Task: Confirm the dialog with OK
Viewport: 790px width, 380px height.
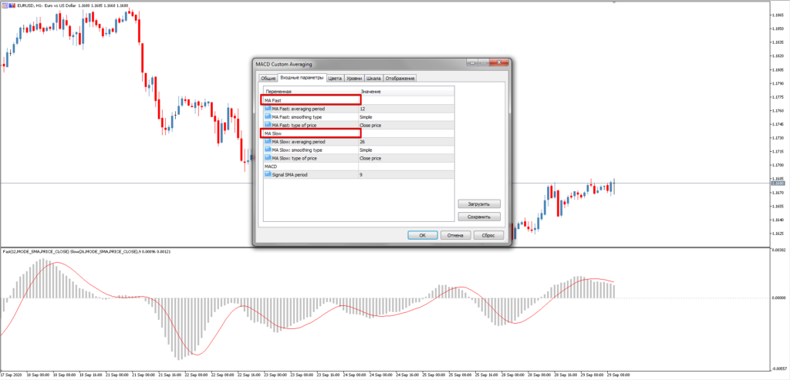Action: [422, 235]
